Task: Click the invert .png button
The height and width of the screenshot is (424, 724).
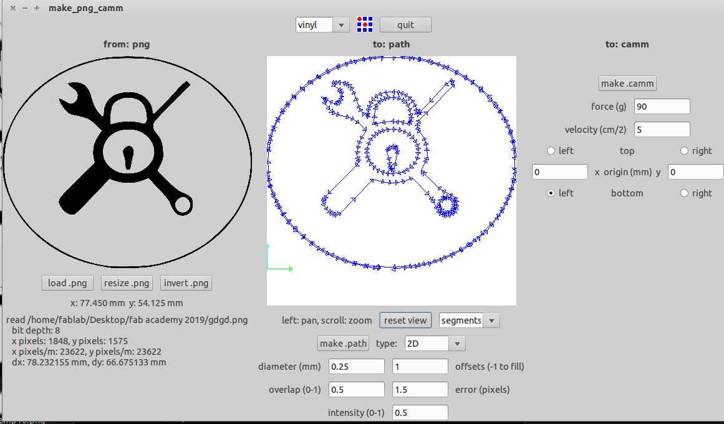Action: point(186,282)
